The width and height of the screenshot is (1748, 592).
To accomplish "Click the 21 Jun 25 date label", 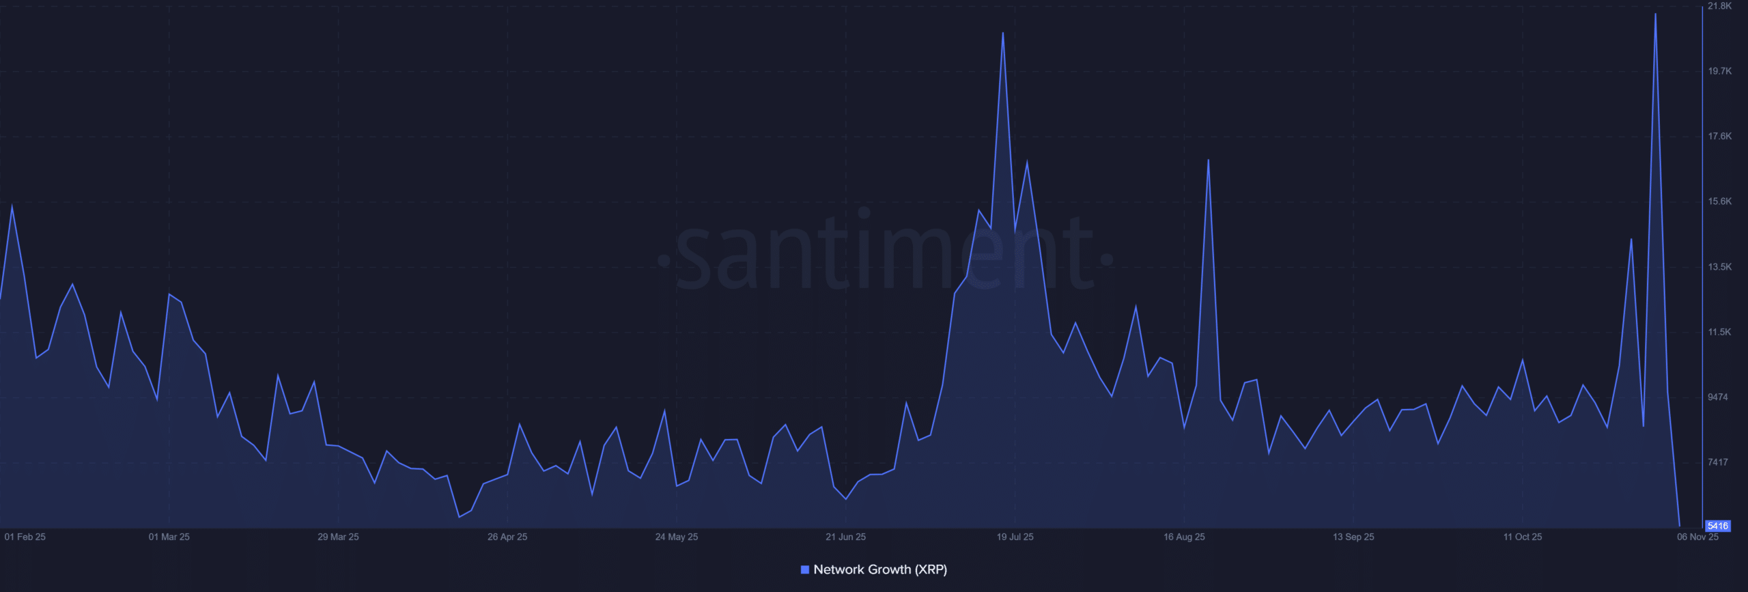I will coord(845,537).
